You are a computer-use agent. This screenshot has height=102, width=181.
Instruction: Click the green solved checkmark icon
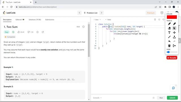tap(13, 32)
